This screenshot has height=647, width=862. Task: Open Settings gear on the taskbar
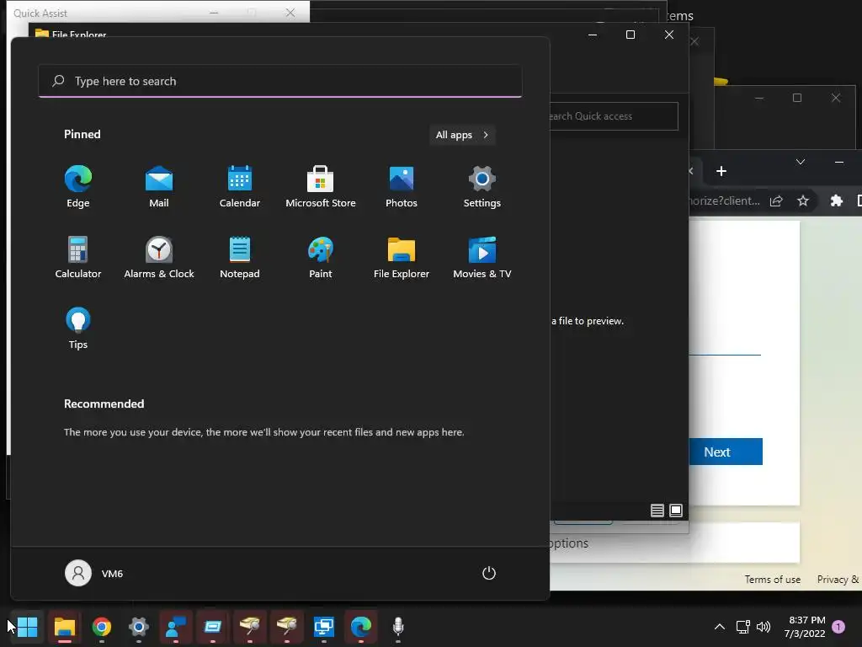139,627
